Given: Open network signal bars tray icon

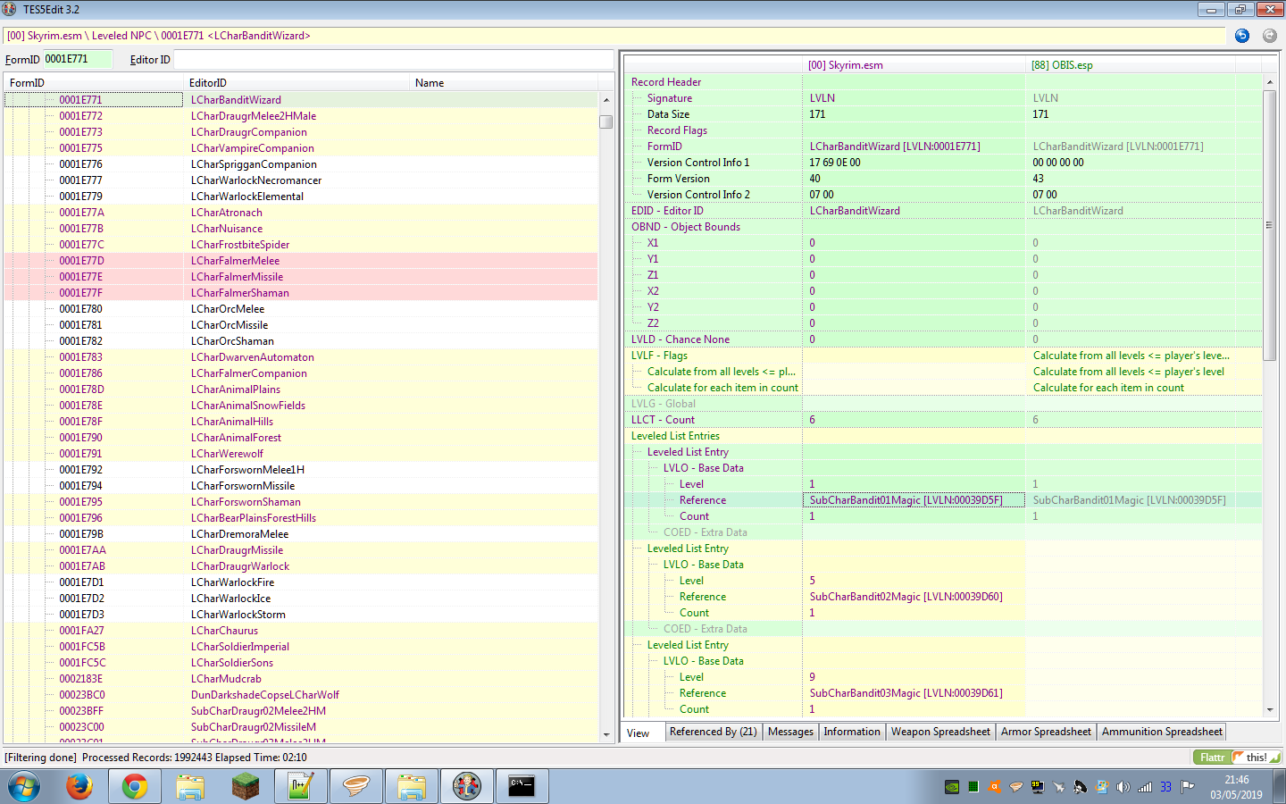Looking at the screenshot, I should click(1145, 787).
